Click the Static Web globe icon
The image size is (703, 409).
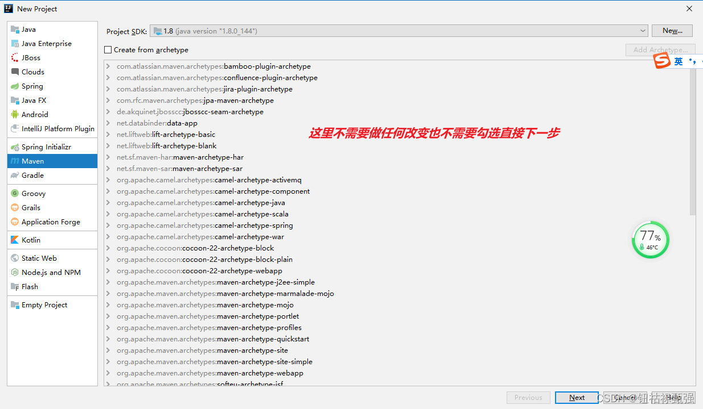tap(15, 258)
